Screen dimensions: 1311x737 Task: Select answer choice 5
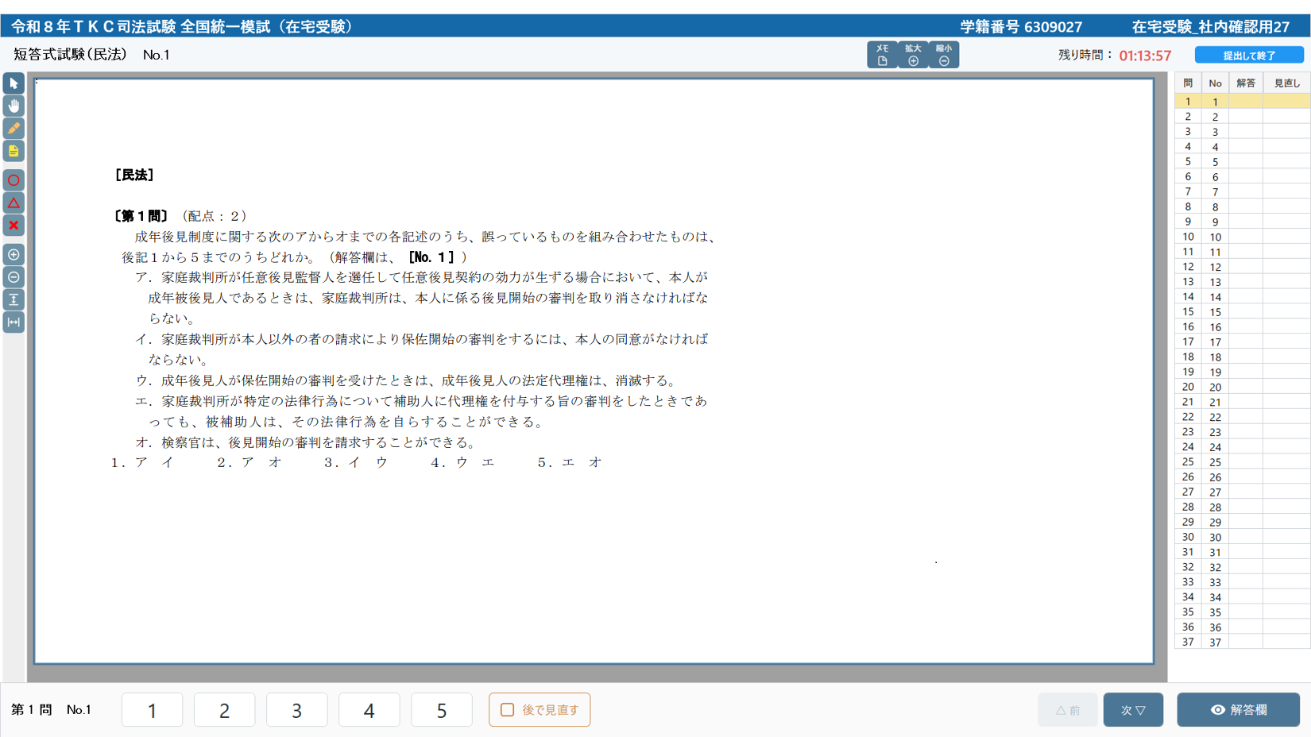coord(441,710)
